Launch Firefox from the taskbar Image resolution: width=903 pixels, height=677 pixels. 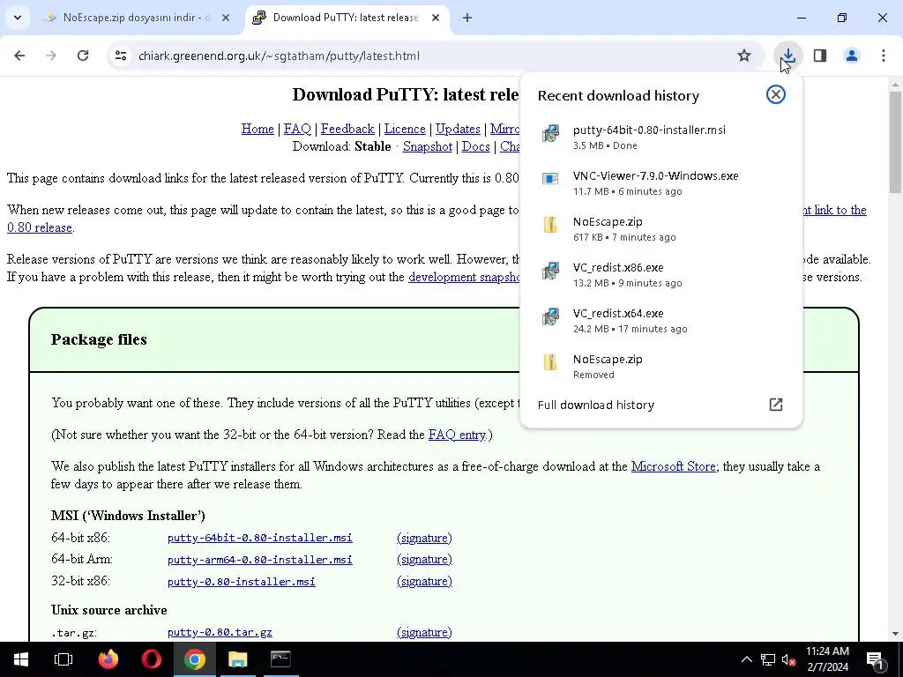tap(108, 659)
